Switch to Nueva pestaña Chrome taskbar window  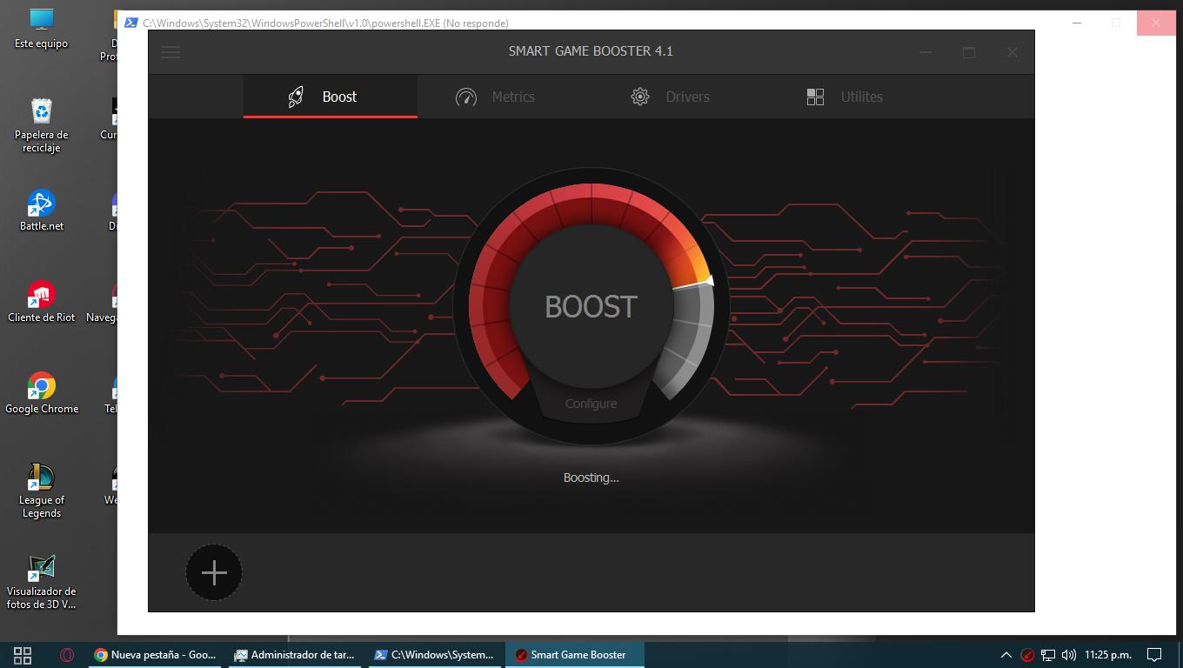[x=155, y=655]
